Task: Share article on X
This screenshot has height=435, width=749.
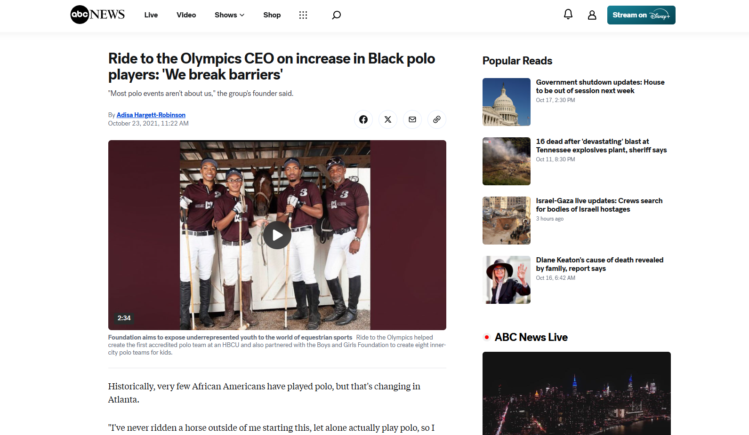Action: 388,119
